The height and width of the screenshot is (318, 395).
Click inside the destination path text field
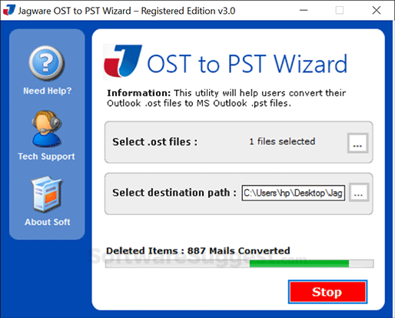[x=294, y=193]
